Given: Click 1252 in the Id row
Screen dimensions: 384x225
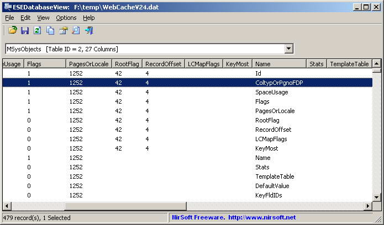Looking at the screenshot, I should 76,73.
